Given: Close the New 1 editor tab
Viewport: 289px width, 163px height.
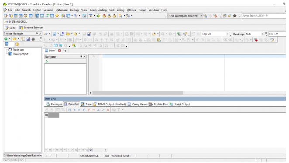Looking at the screenshot, I should (x=59, y=51).
